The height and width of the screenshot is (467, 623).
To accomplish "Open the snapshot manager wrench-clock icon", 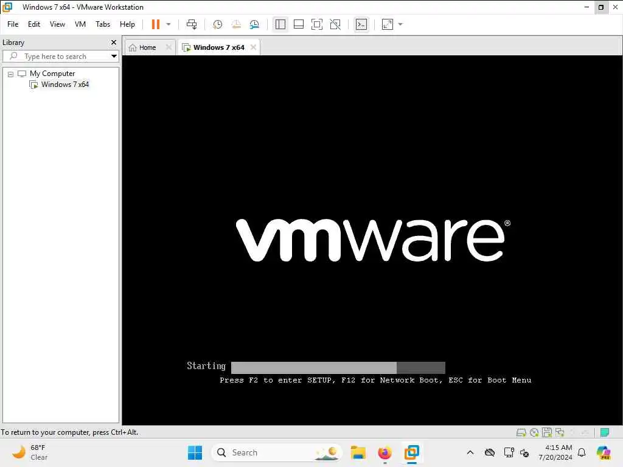I will [254, 24].
